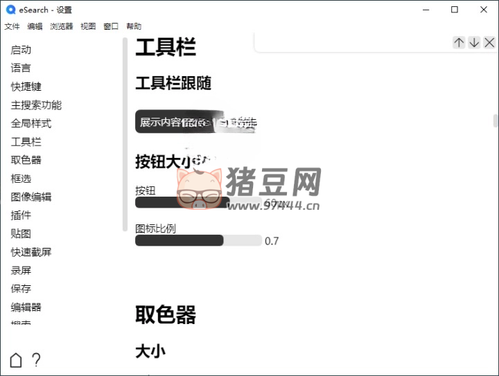499x376 pixels.
Task: Open the 文件 menu
Action: point(12,26)
